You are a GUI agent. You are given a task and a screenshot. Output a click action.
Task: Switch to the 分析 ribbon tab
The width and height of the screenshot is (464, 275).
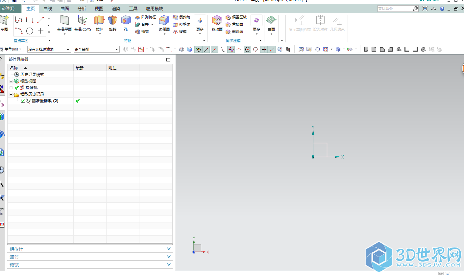82,9
